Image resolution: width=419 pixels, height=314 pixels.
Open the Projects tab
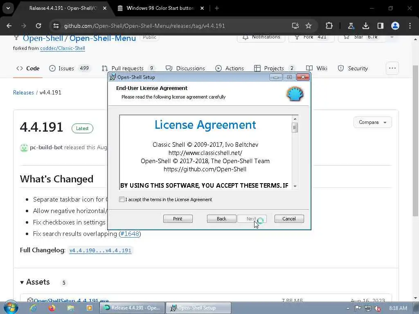tap(275, 68)
